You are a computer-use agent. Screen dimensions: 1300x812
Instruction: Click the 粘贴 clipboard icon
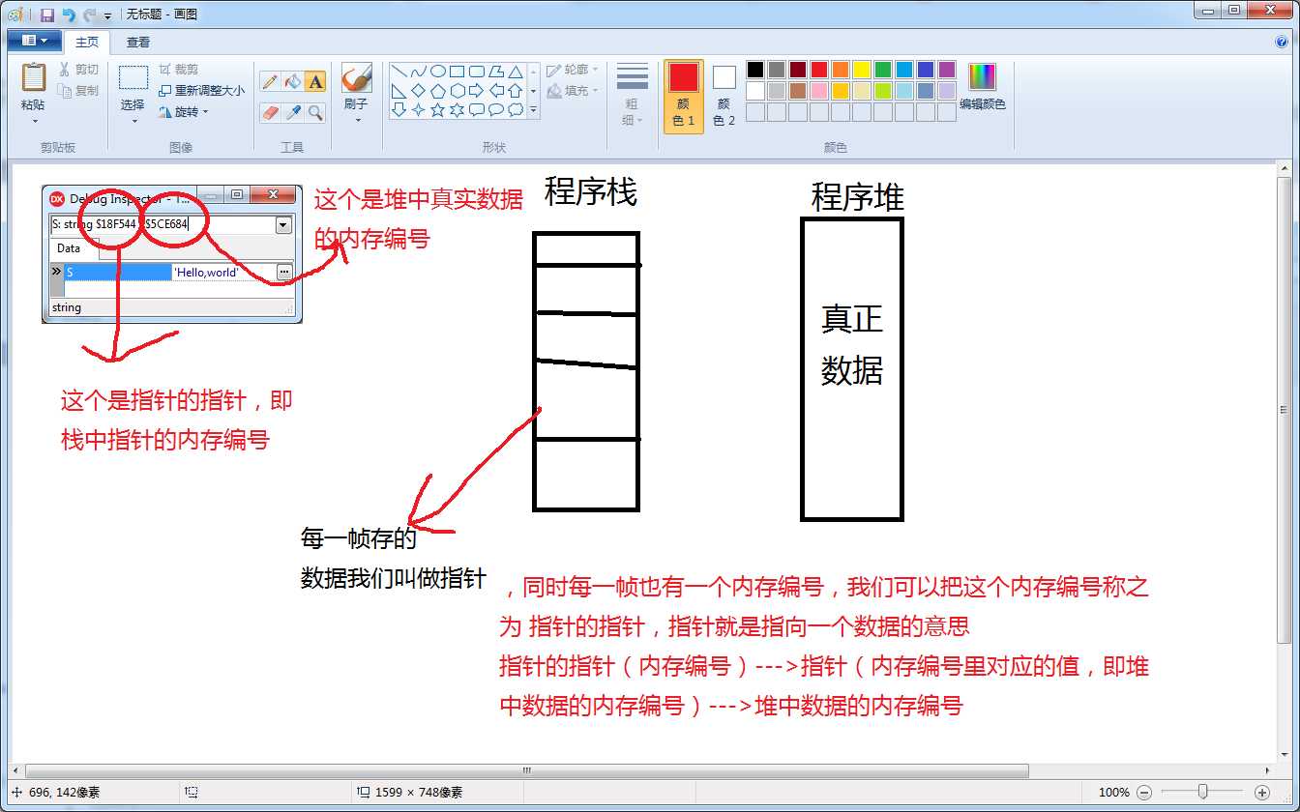[34, 76]
